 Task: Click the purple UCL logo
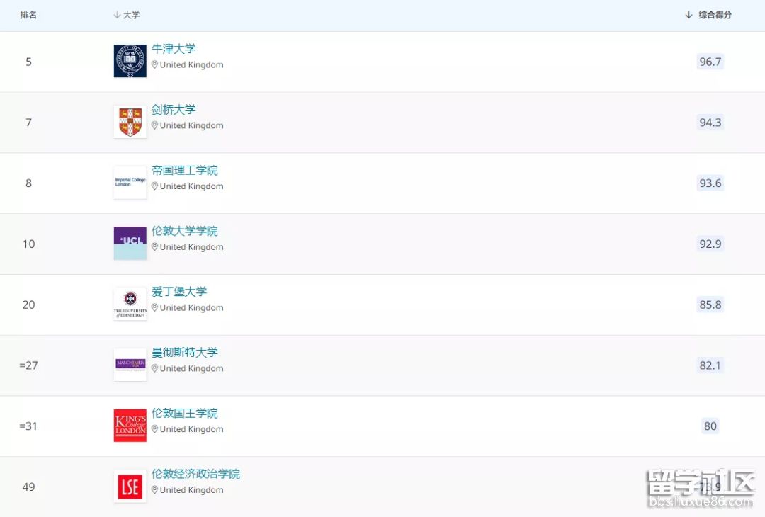130,243
